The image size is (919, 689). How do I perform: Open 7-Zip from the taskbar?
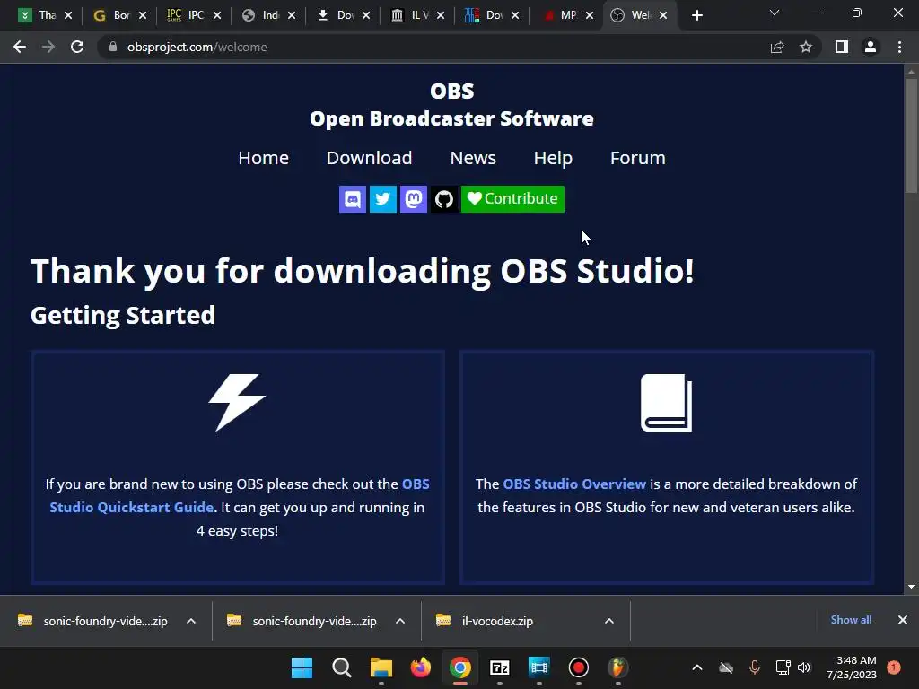pyautogui.click(x=499, y=667)
